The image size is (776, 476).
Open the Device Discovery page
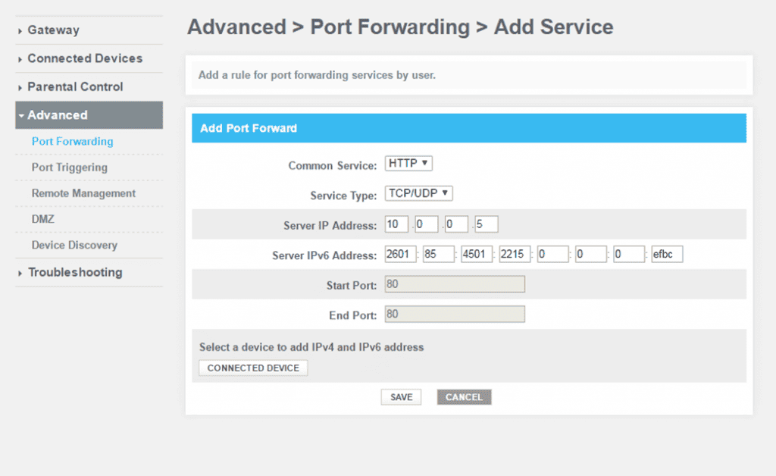(74, 245)
